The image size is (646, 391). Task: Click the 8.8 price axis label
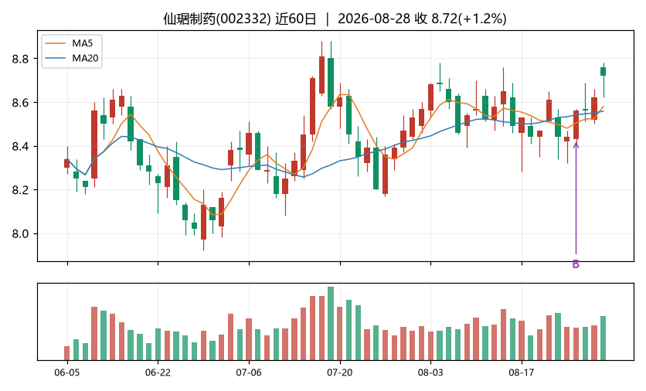click(x=20, y=59)
